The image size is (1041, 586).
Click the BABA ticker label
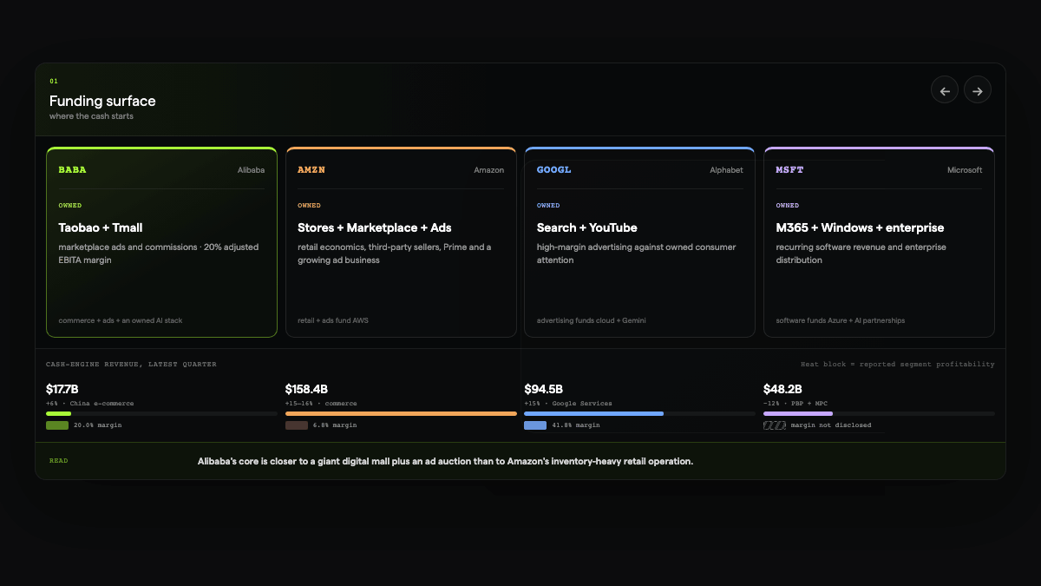pos(72,170)
